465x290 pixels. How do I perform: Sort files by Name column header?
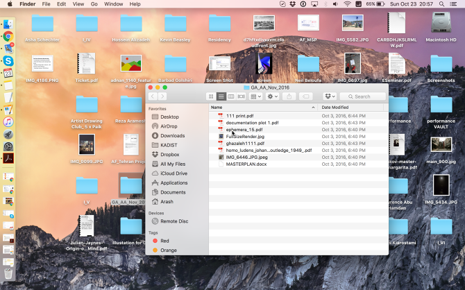[217, 108]
